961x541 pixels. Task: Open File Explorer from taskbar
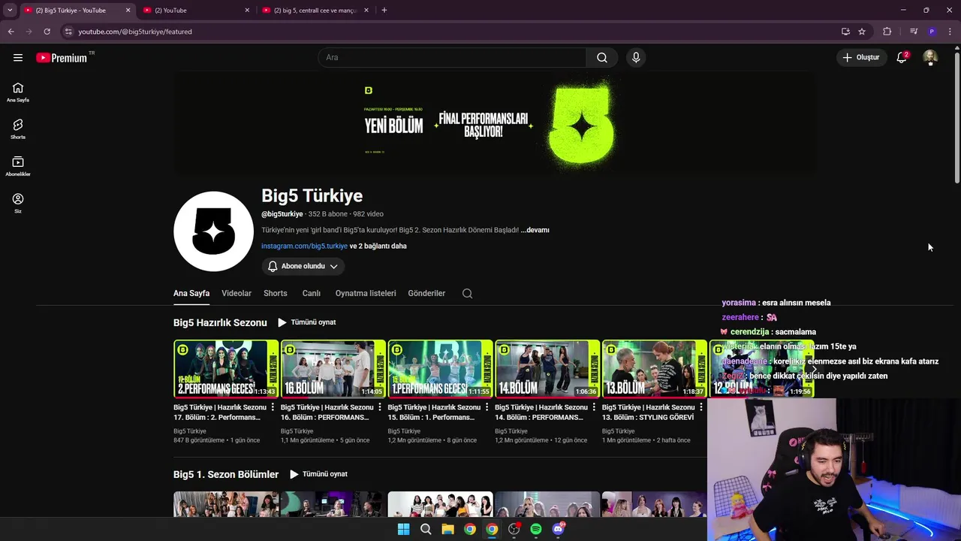(447, 529)
